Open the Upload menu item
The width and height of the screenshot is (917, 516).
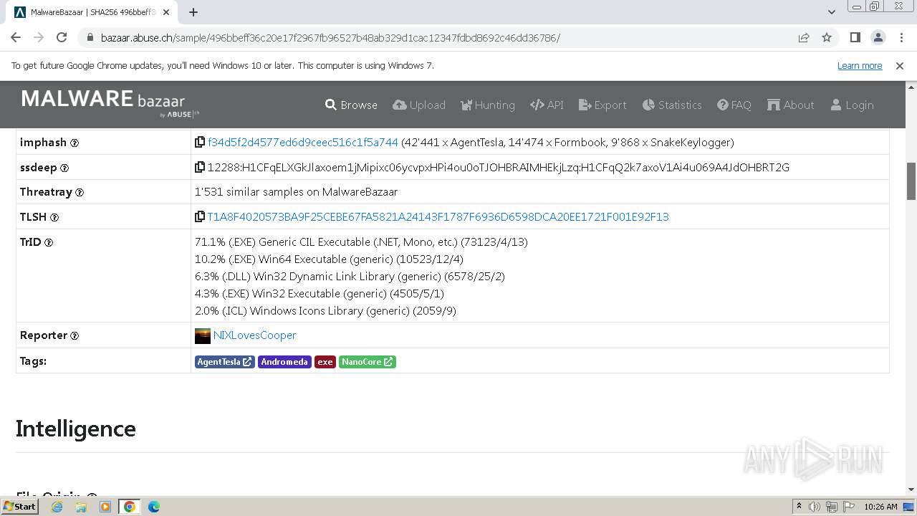coord(419,105)
